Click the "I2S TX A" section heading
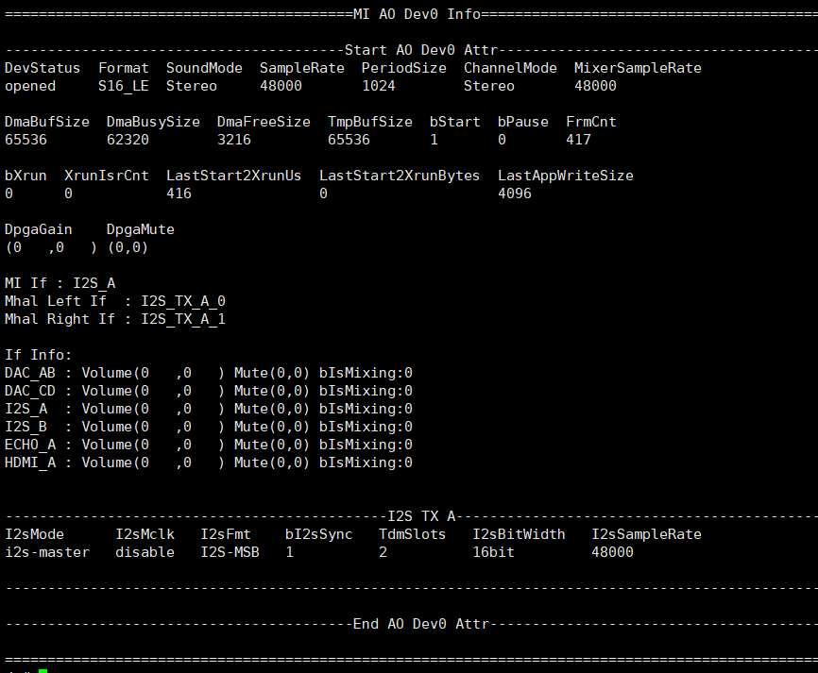Screen dimensions: 818x673 (x=421, y=516)
